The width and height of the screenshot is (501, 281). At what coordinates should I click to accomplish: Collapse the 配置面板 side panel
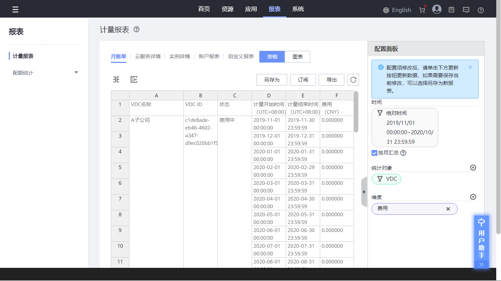(x=364, y=192)
